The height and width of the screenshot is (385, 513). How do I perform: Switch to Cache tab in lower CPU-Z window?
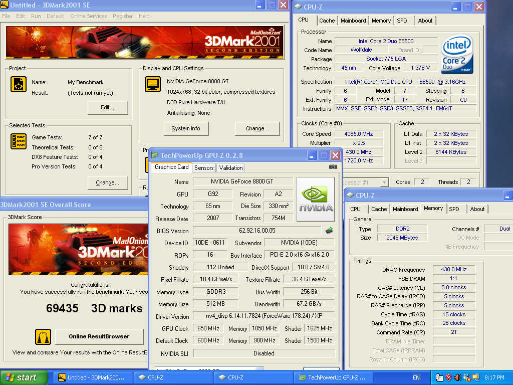(x=379, y=209)
